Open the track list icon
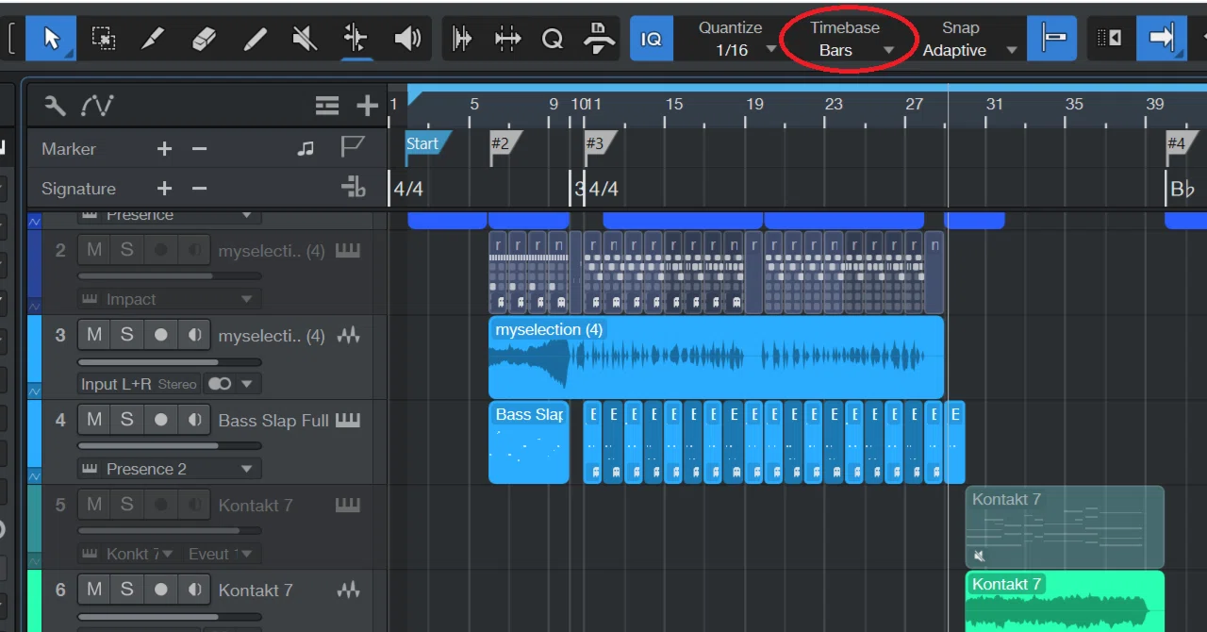The width and height of the screenshot is (1207, 632). click(x=327, y=106)
